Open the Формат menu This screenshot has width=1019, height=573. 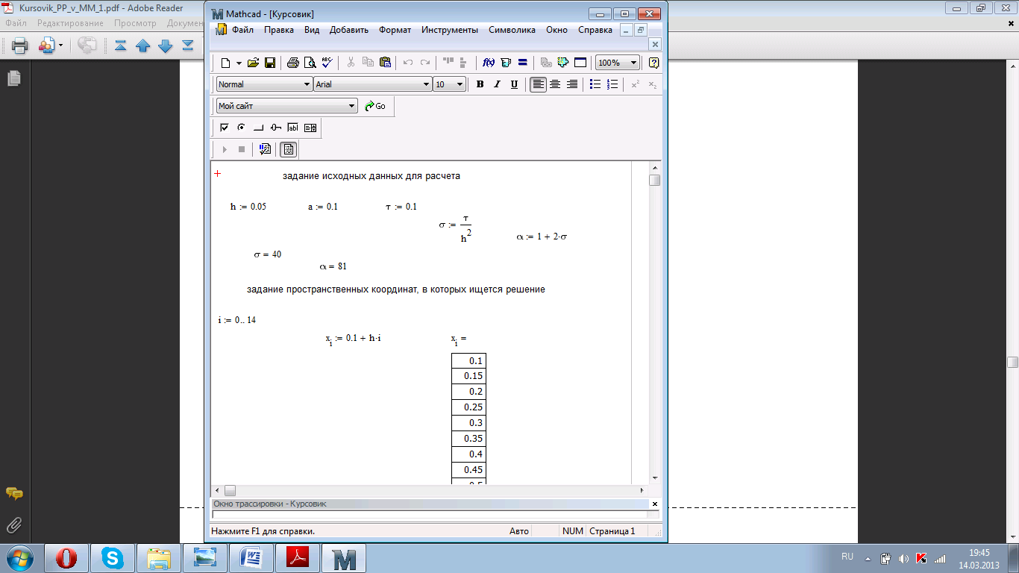pos(395,30)
